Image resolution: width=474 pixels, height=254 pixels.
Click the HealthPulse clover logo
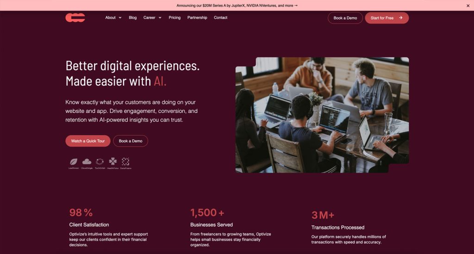pos(113,161)
